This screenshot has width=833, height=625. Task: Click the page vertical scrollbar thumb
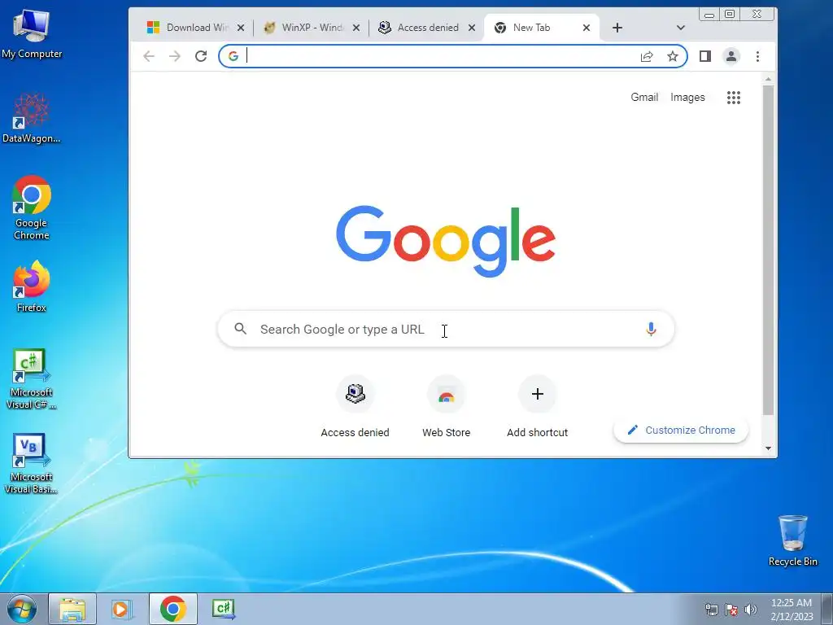[768, 250]
